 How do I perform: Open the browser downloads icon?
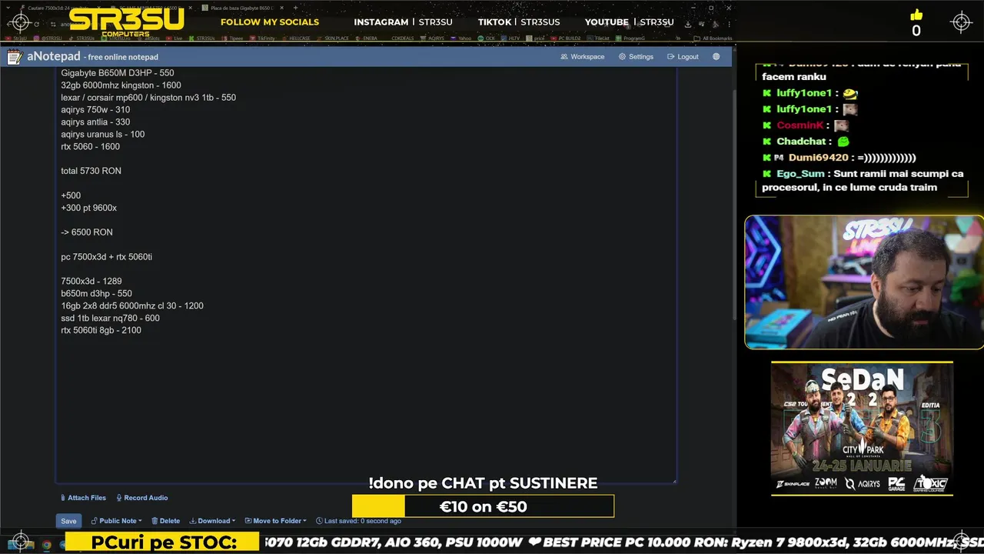(x=688, y=24)
